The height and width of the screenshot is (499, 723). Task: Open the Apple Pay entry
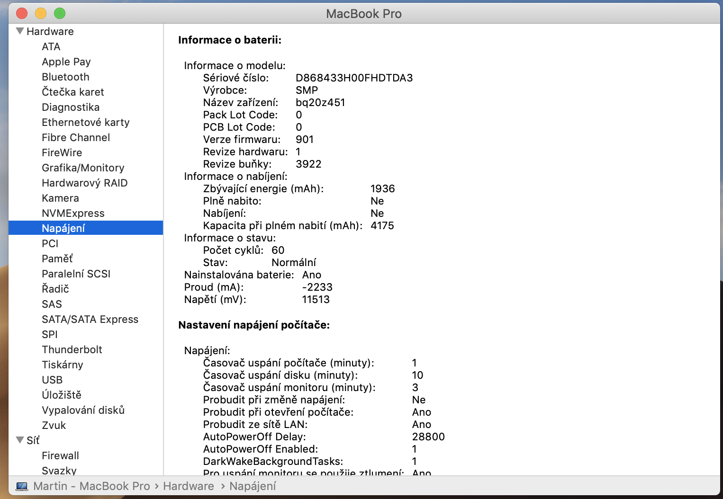click(x=66, y=62)
